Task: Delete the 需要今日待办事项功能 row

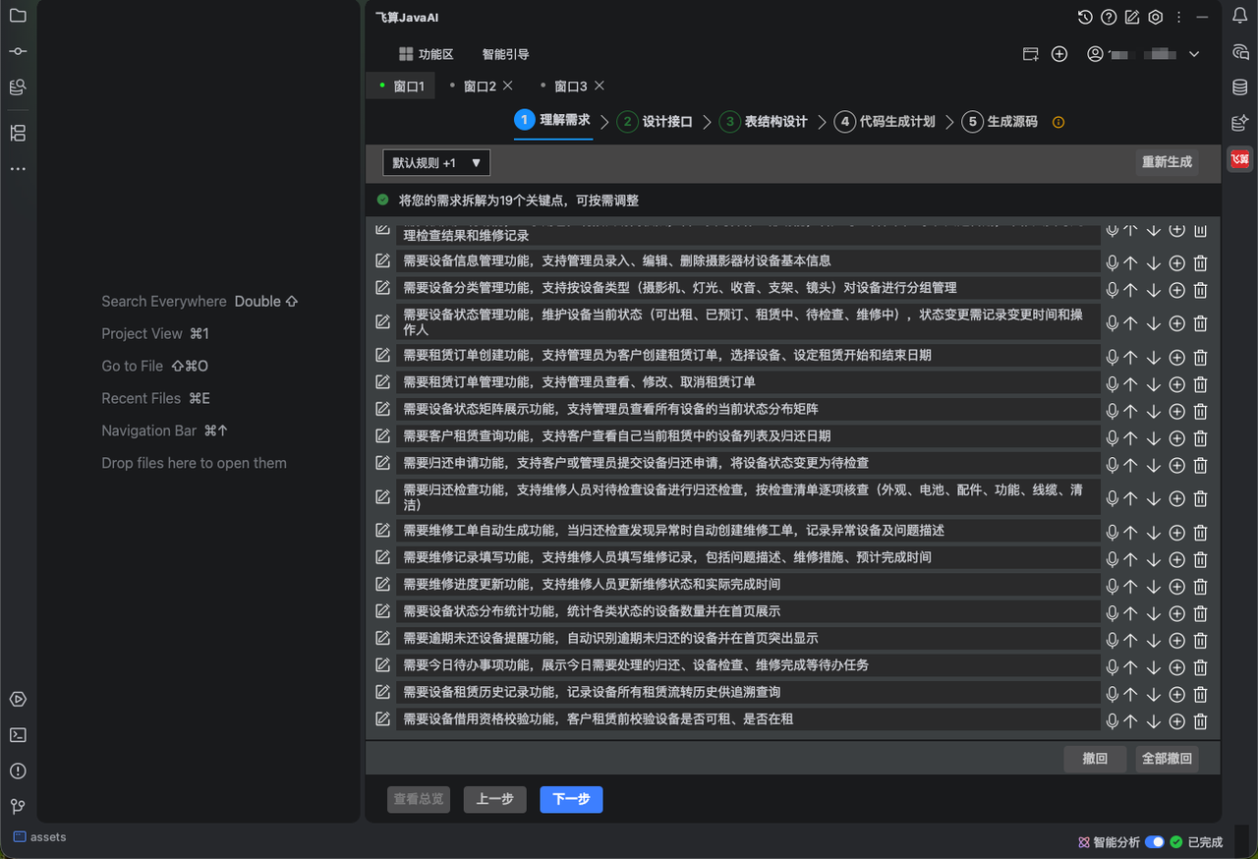Action: (x=1200, y=667)
